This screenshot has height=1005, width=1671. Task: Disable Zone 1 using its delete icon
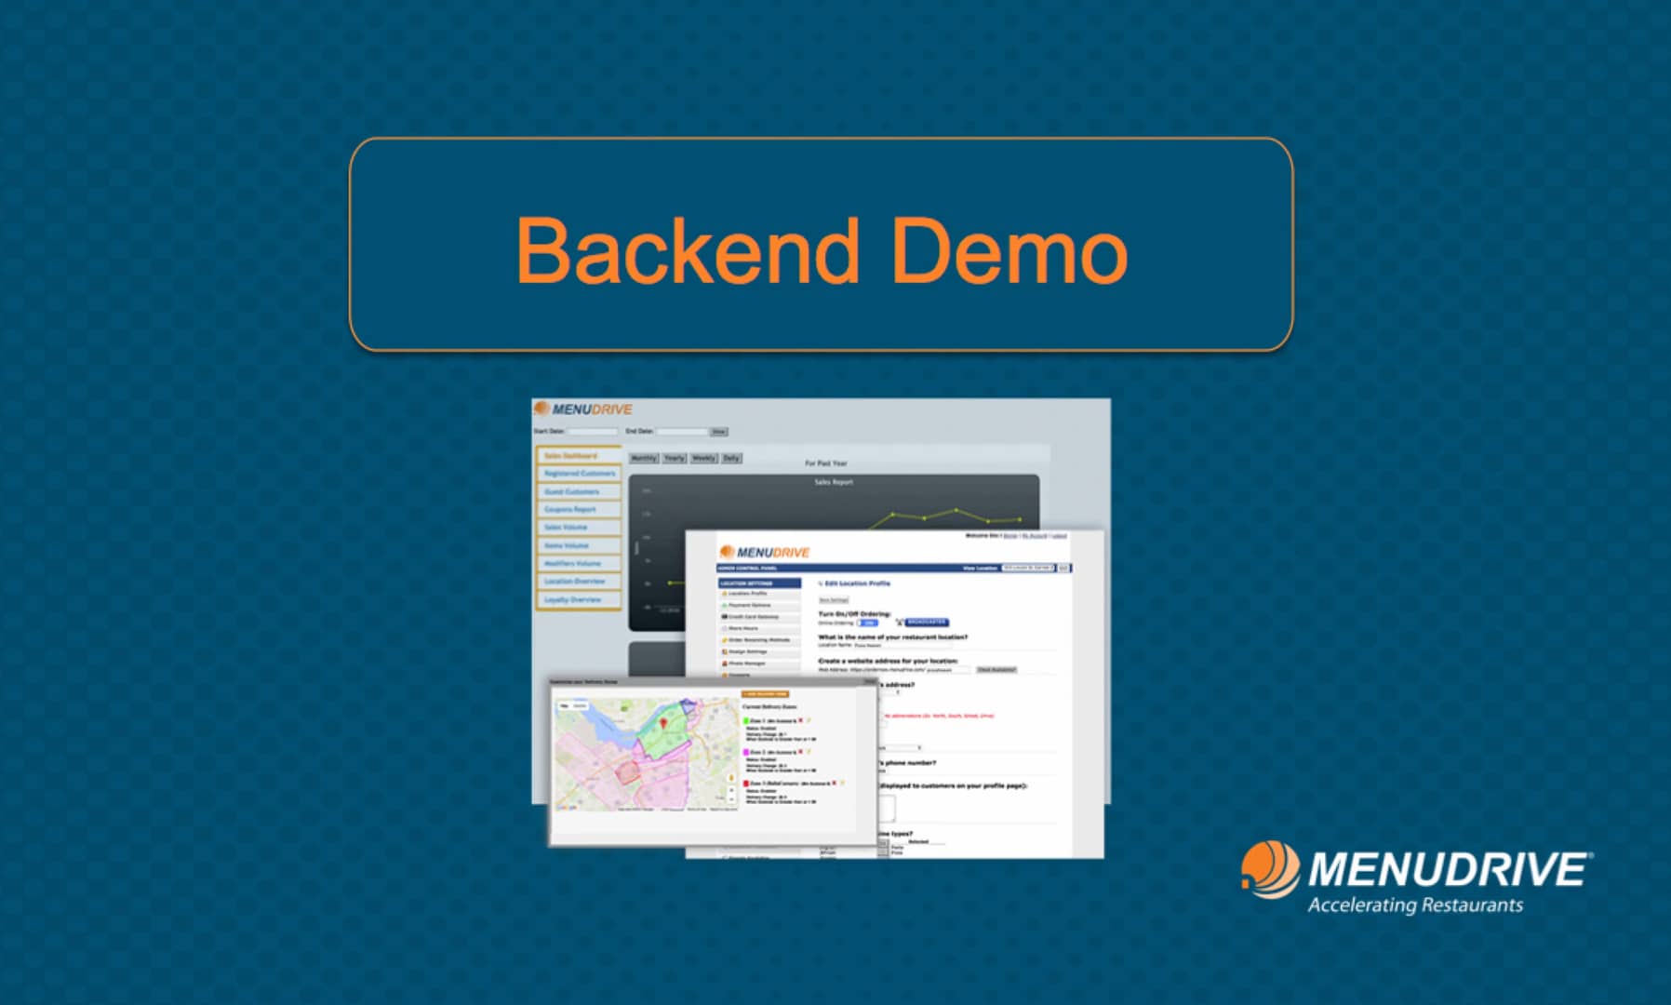pos(800,720)
